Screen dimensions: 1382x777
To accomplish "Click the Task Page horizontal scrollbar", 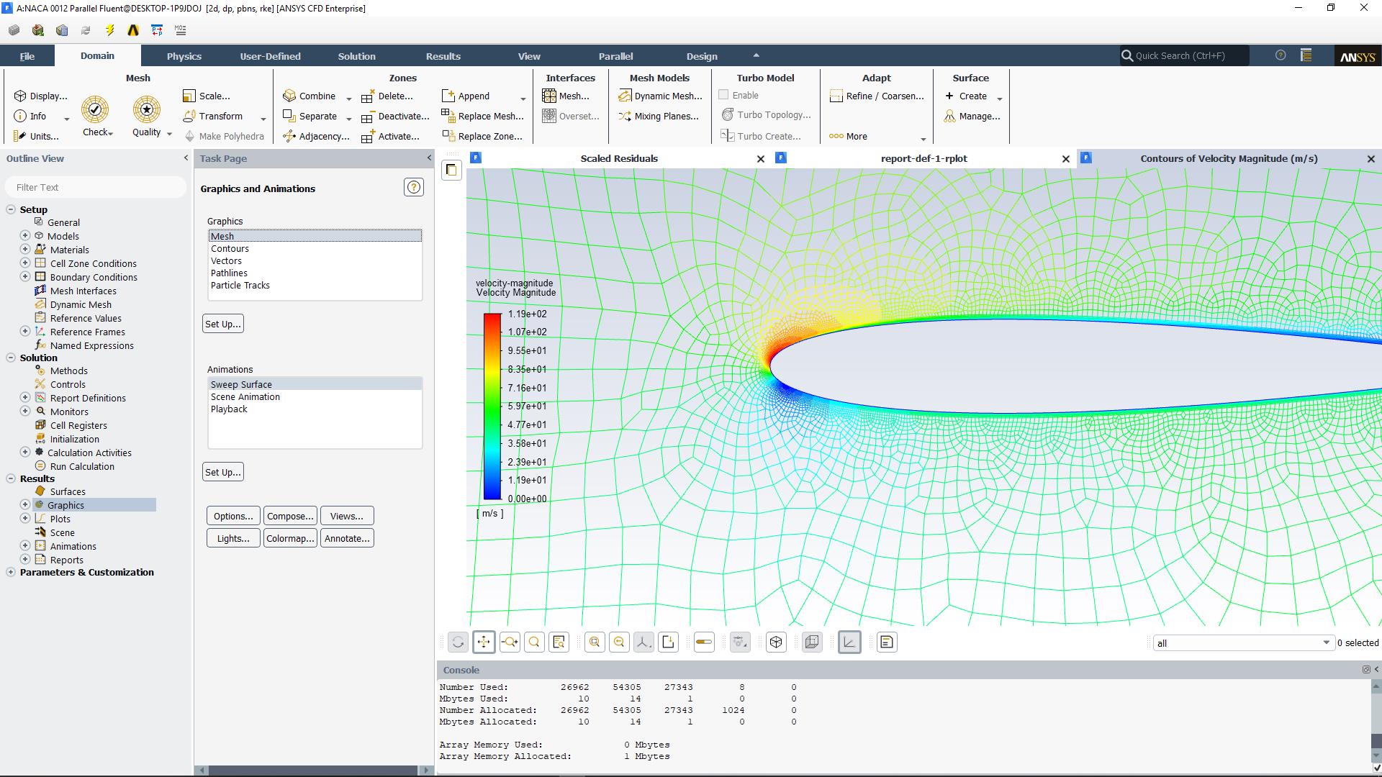I will (315, 770).
